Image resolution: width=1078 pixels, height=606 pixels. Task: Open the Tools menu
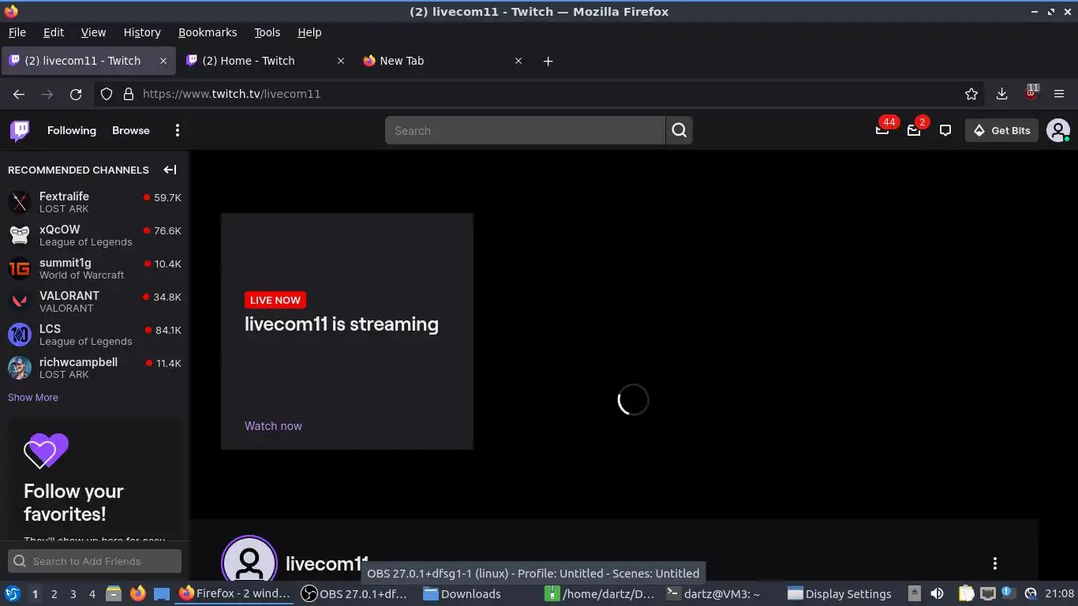[267, 32]
